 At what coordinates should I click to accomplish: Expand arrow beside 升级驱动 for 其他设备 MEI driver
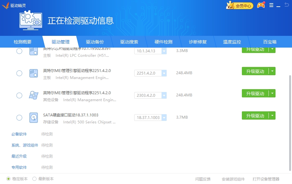(x=272, y=93)
